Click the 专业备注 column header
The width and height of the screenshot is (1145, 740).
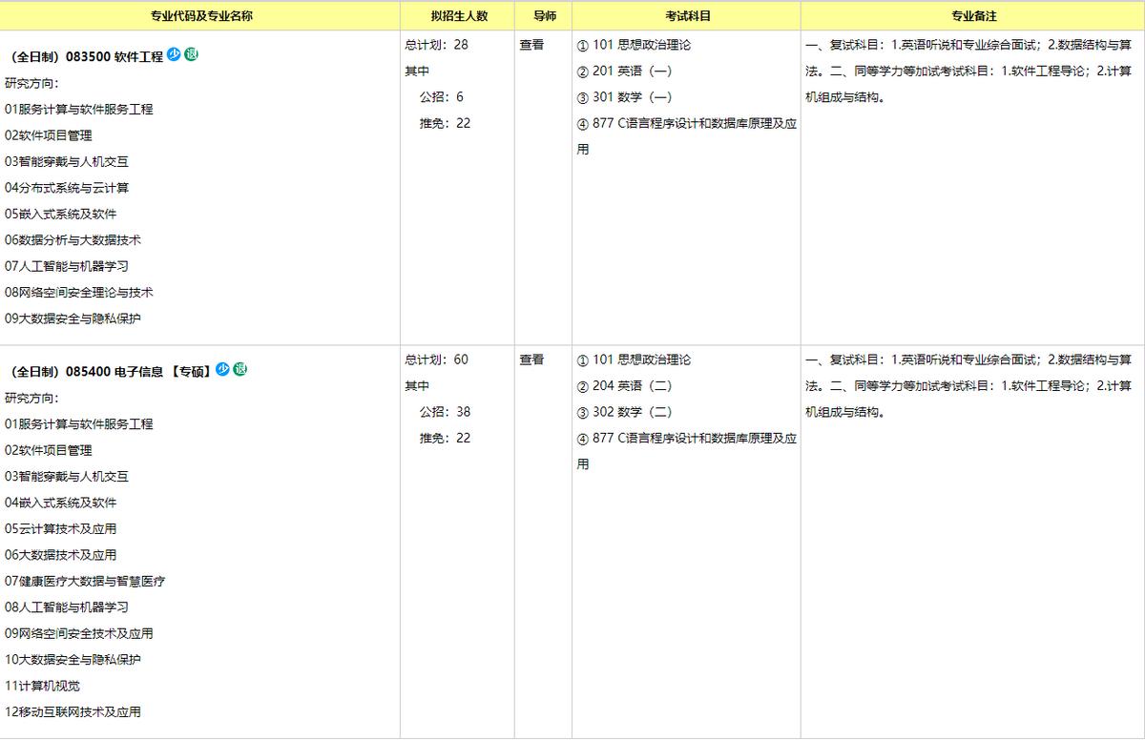(972, 15)
